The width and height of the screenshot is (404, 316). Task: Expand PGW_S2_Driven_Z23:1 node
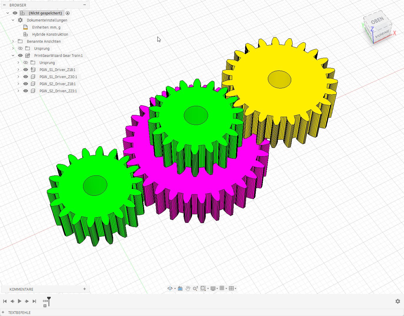coord(18,91)
